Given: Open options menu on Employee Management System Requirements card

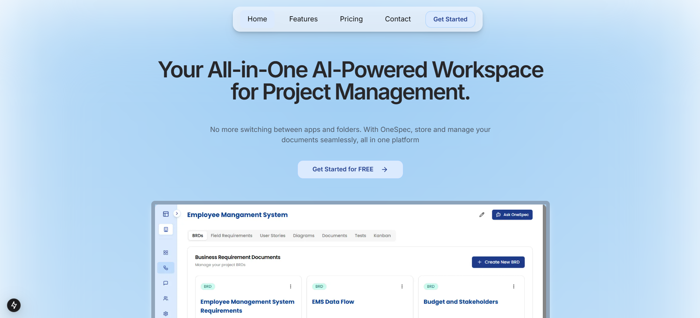Looking at the screenshot, I should [x=290, y=287].
